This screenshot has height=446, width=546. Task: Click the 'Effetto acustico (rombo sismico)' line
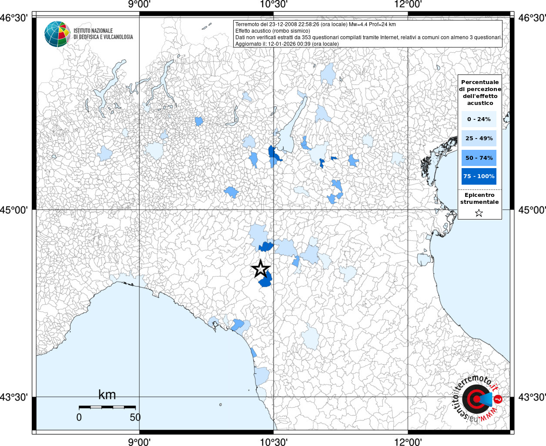click(x=273, y=31)
